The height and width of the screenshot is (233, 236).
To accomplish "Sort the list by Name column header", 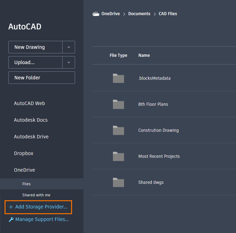I will 144,55.
